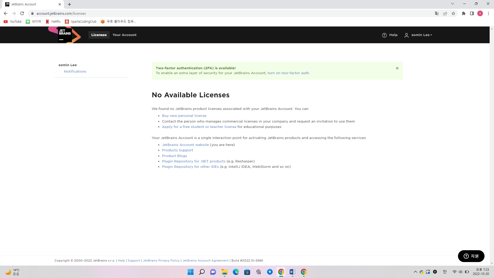Viewport: 494px width, 278px height.
Task: Go back to the previous page
Action: [6, 13]
